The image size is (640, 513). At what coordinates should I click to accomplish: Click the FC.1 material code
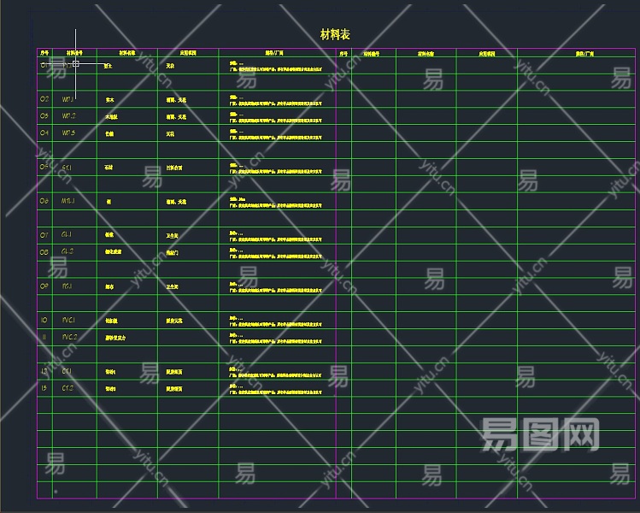point(67,286)
